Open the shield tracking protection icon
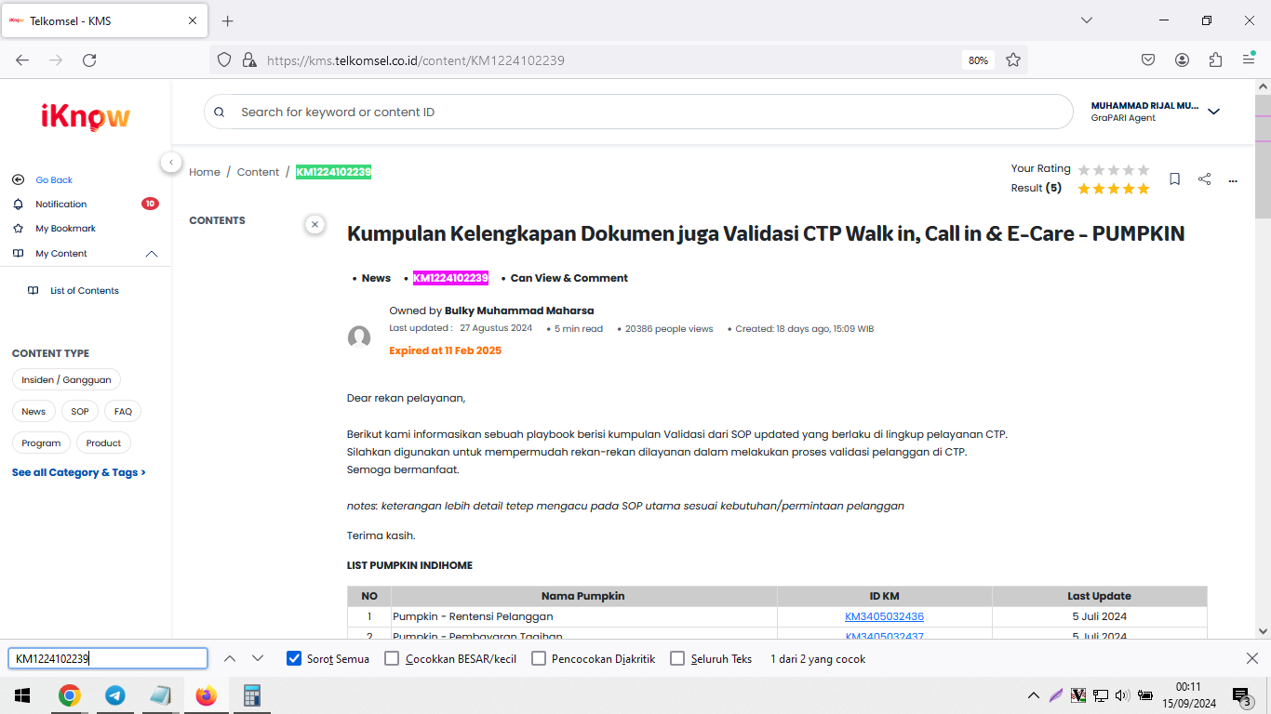Image resolution: width=1271 pixels, height=714 pixels. coord(224,59)
